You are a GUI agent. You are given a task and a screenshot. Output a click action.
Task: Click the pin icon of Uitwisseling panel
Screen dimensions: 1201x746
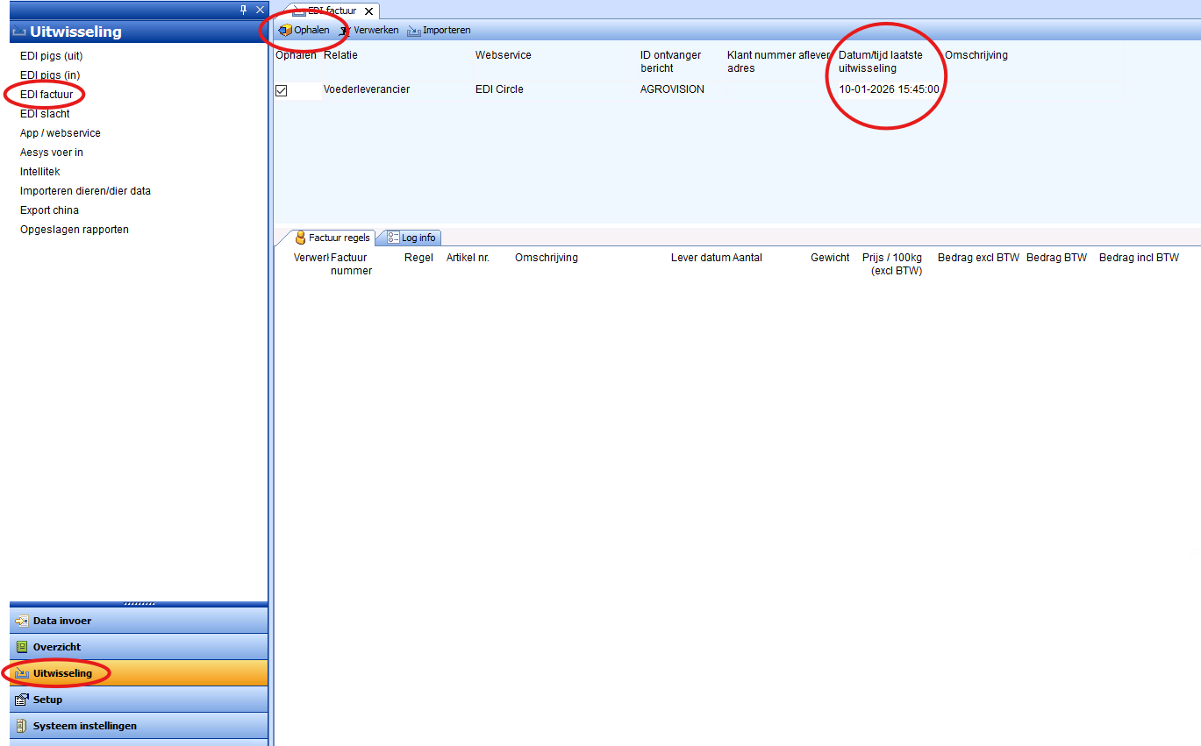[x=244, y=10]
